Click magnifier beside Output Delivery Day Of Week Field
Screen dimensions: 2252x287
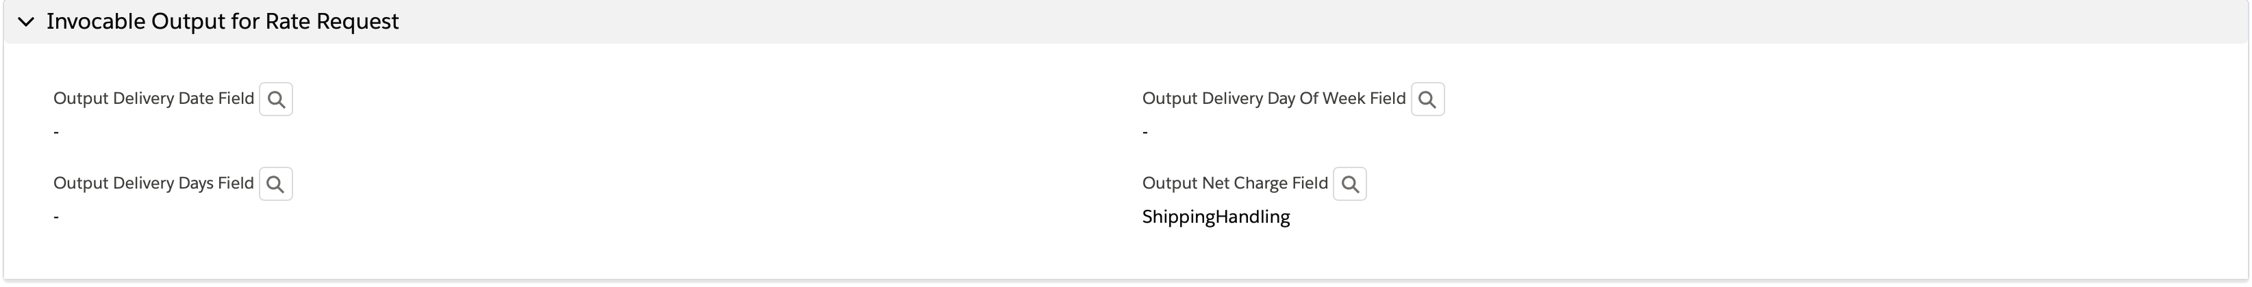[x=1427, y=100]
